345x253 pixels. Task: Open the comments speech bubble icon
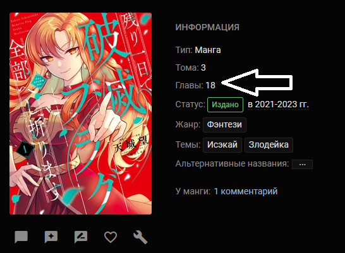tap(21, 237)
